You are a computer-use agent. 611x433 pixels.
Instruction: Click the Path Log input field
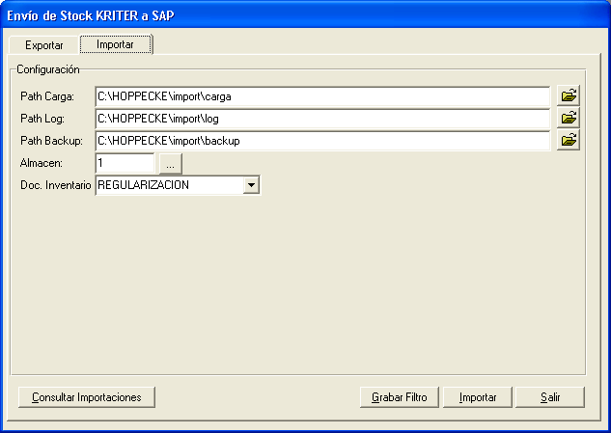click(x=322, y=119)
